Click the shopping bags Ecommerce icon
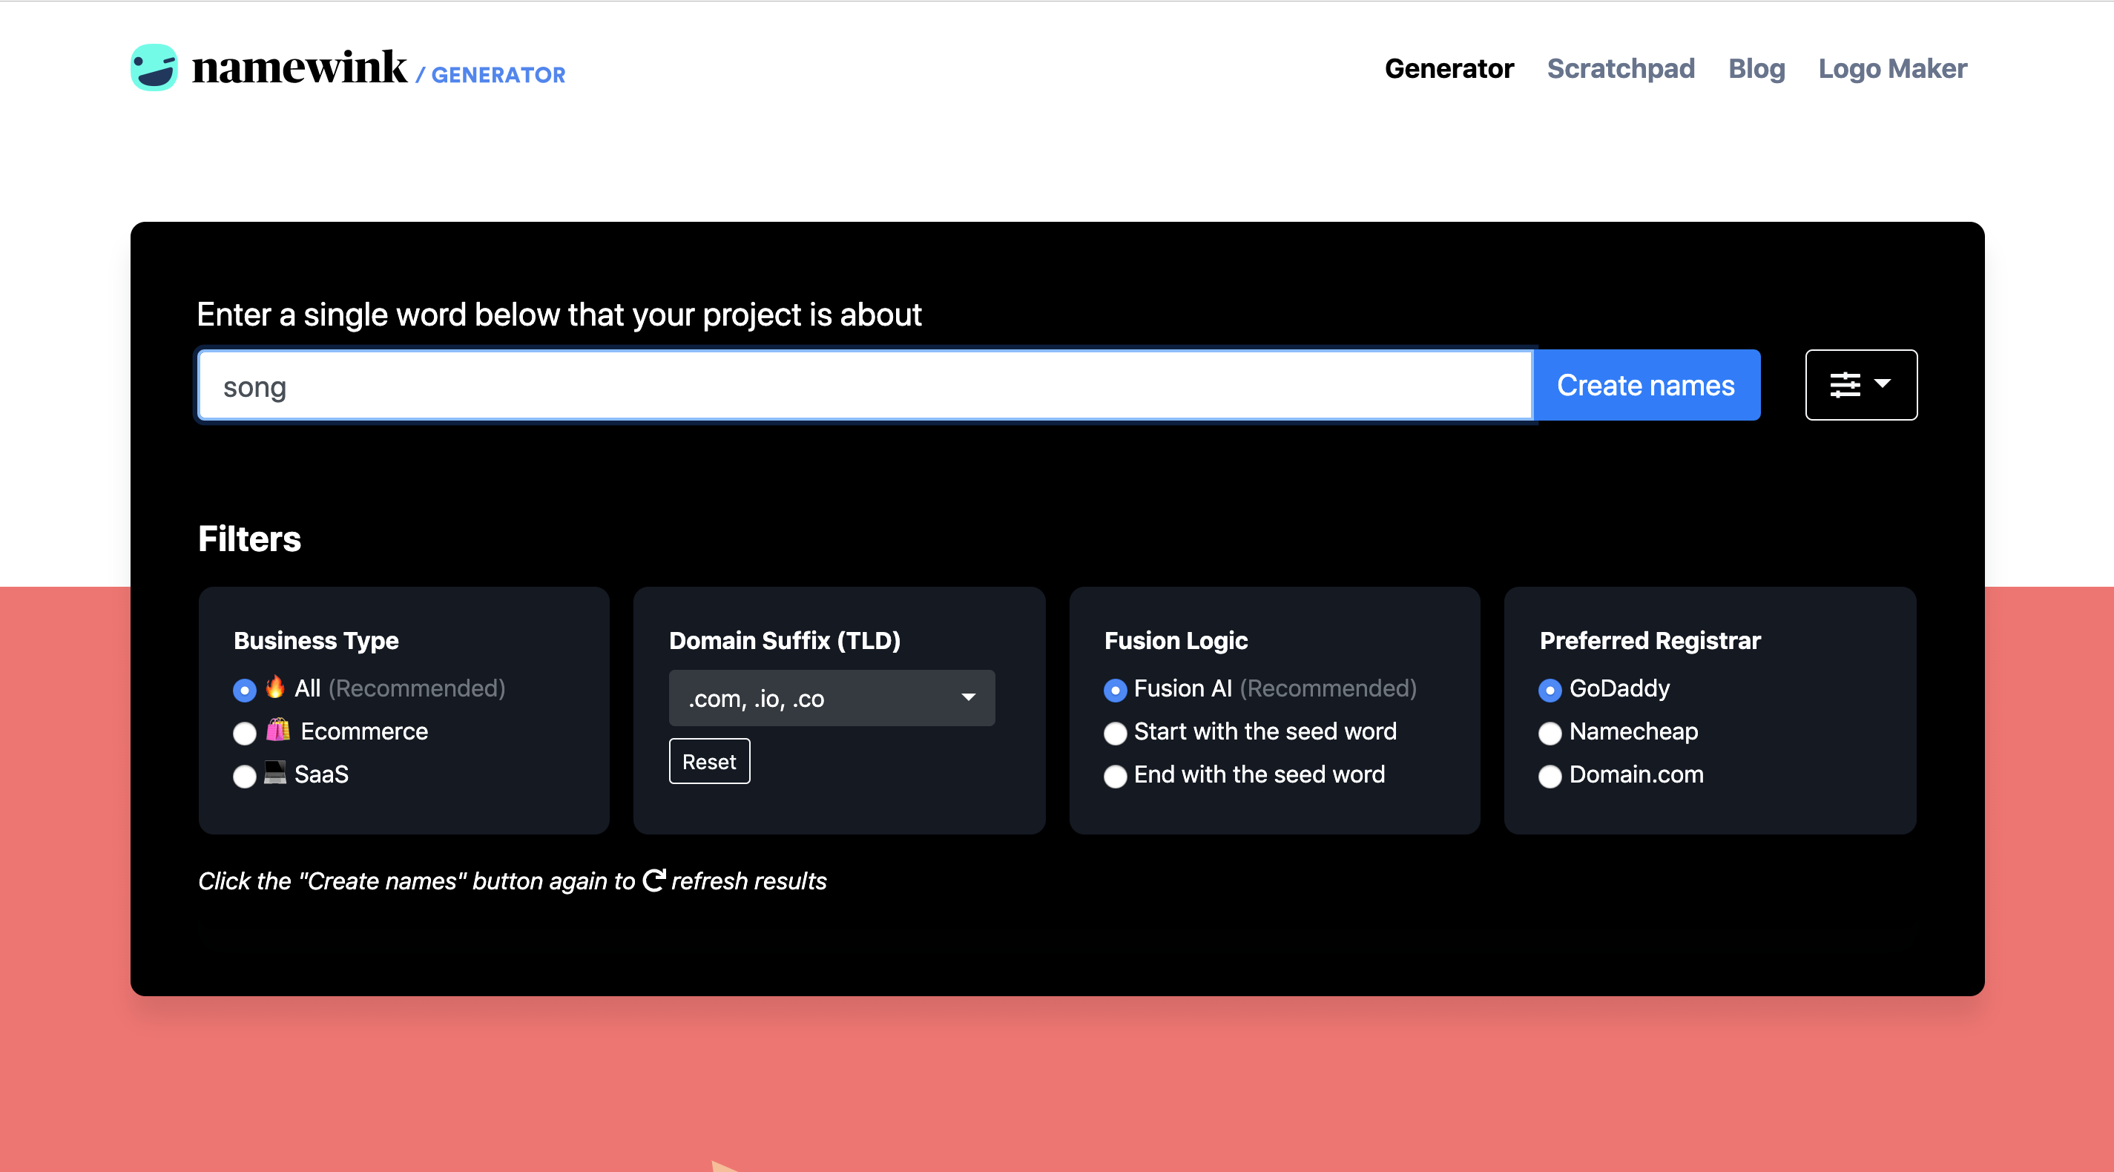The height and width of the screenshot is (1172, 2114). point(278,730)
